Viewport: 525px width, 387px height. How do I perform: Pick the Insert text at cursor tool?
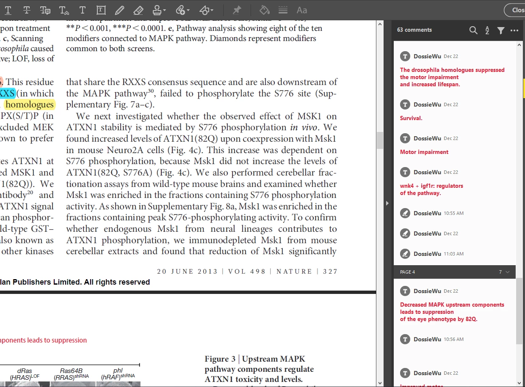click(x=64, y=10)
